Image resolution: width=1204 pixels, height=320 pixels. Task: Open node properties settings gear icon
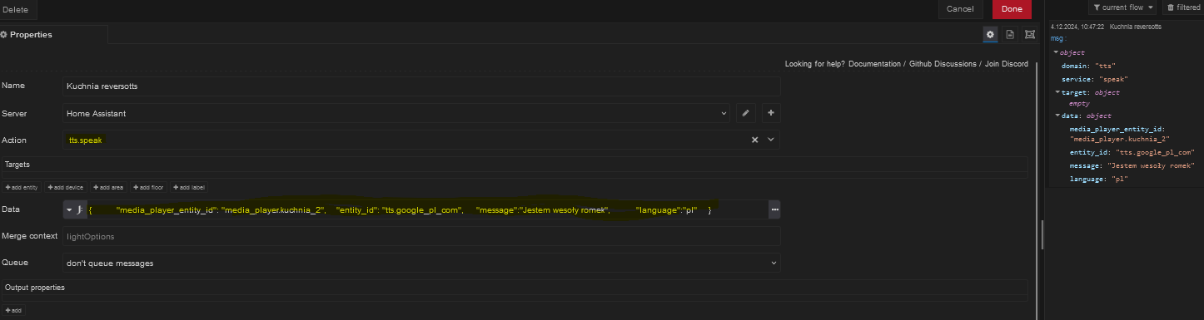(990, 34)
